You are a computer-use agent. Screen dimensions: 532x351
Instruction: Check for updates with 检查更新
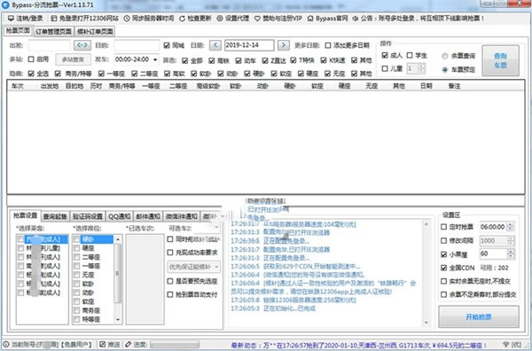tap(195, 19)
